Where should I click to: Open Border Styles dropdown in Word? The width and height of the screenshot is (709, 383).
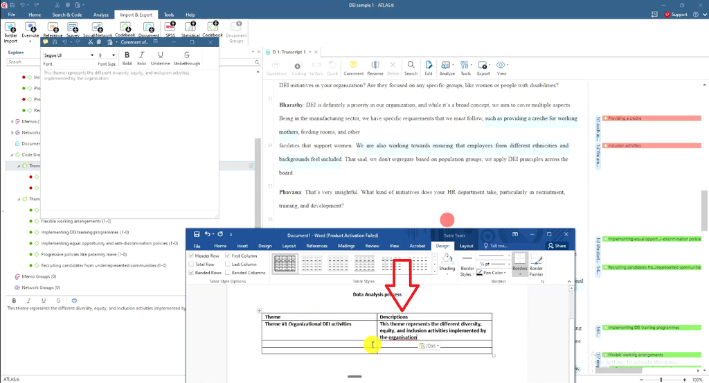(x=467, y=271)
